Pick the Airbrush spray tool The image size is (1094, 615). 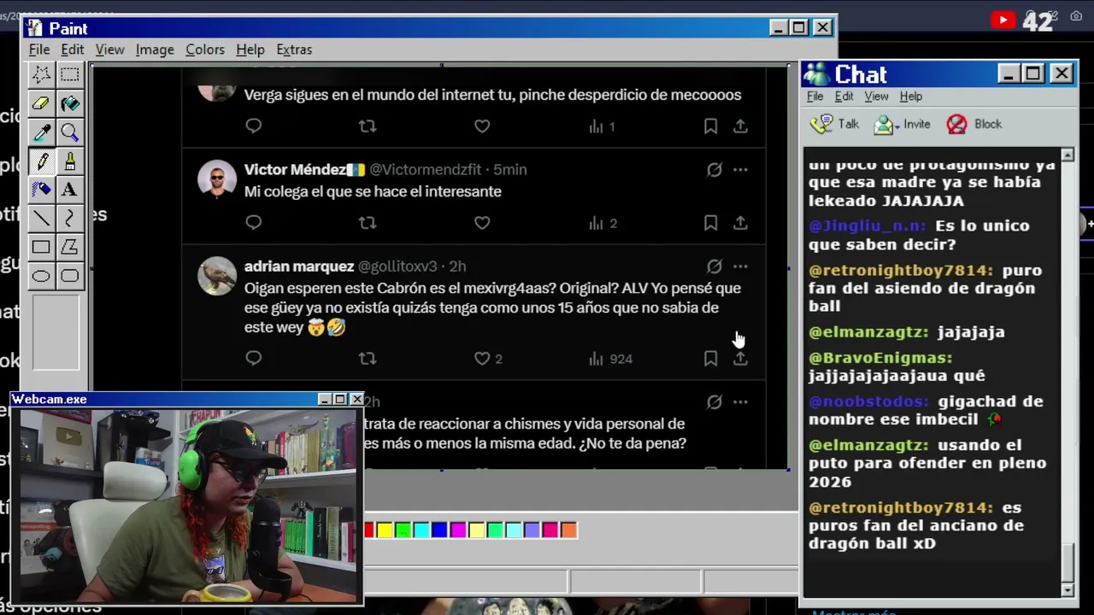point(41,190)
